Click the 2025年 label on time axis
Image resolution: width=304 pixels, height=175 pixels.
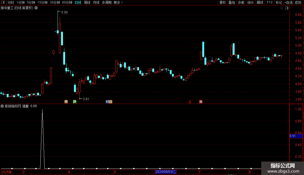point(6,172)
